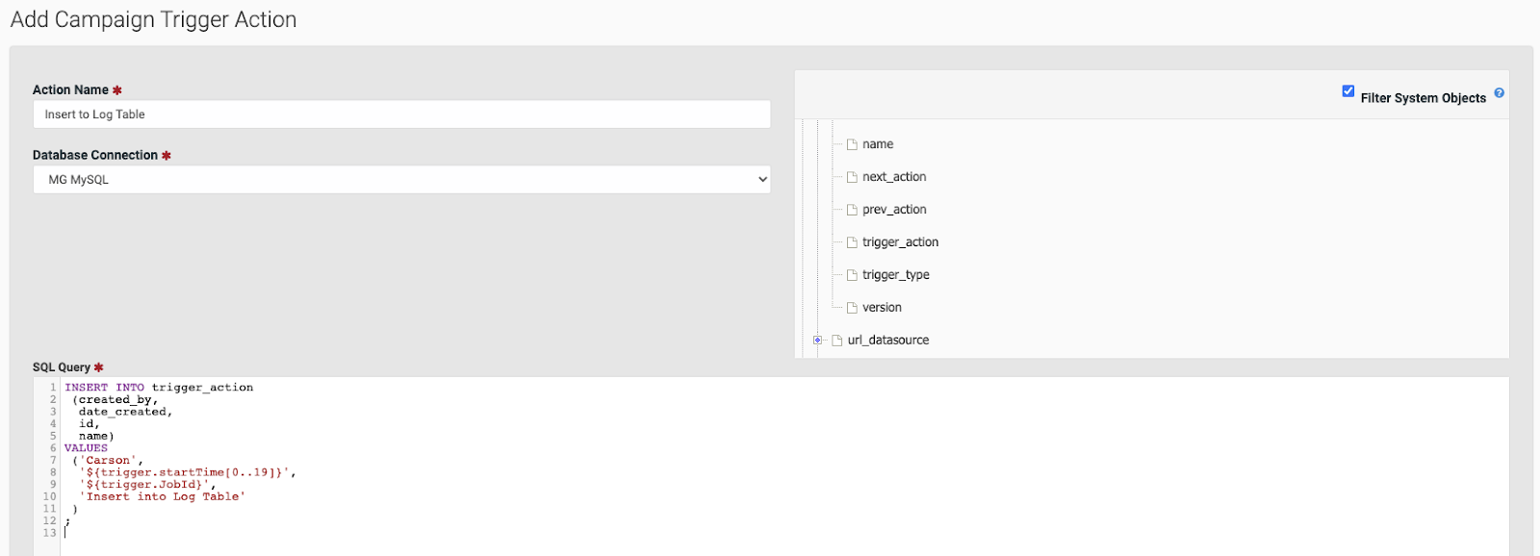Click the url_datasource table icon
Viewport: 1540px width, 556px height.
(837, 341)
